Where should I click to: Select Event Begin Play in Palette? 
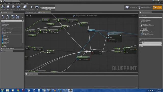pos(146,20)
